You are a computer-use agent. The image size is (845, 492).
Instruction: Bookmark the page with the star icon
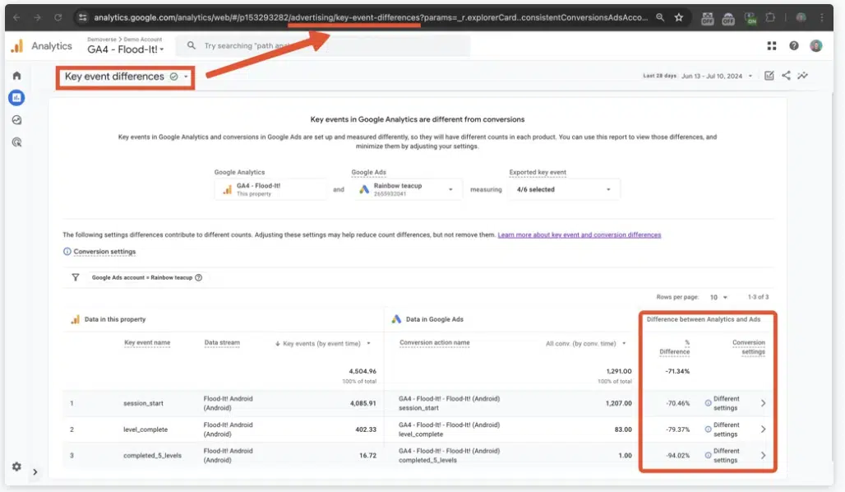point(678,17)
